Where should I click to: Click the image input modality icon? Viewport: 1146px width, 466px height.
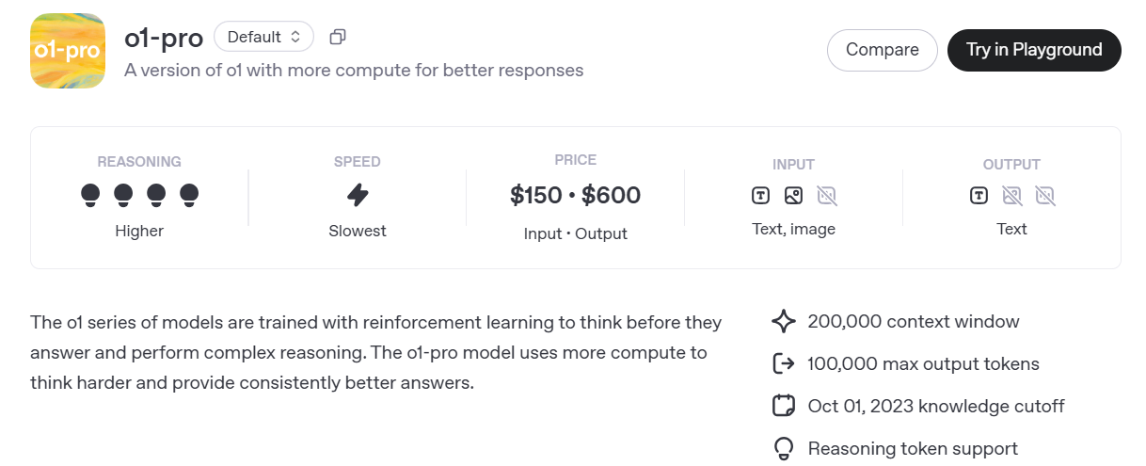pos(794,196)
